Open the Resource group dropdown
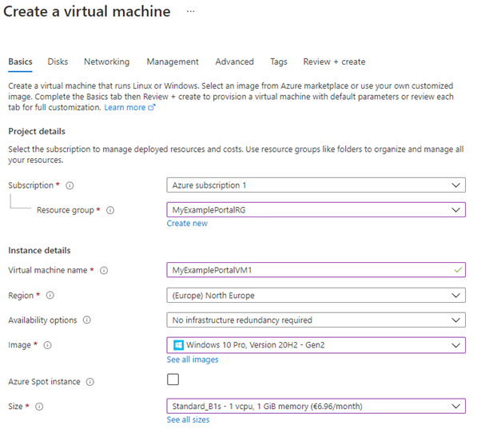Viewport: 481px width, 437px height. pos(316,210)
